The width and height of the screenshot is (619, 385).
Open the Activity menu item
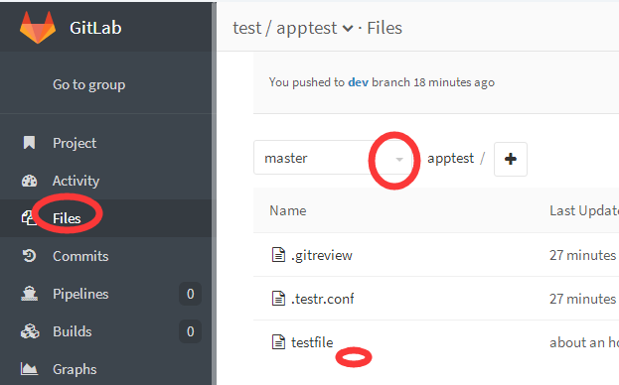76,181
